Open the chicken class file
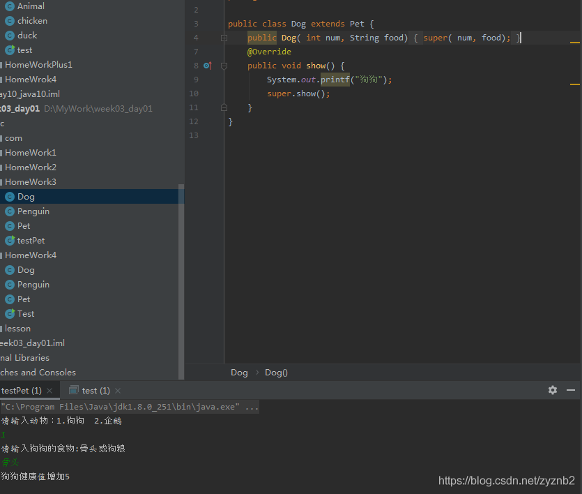 tap(32, 21)
